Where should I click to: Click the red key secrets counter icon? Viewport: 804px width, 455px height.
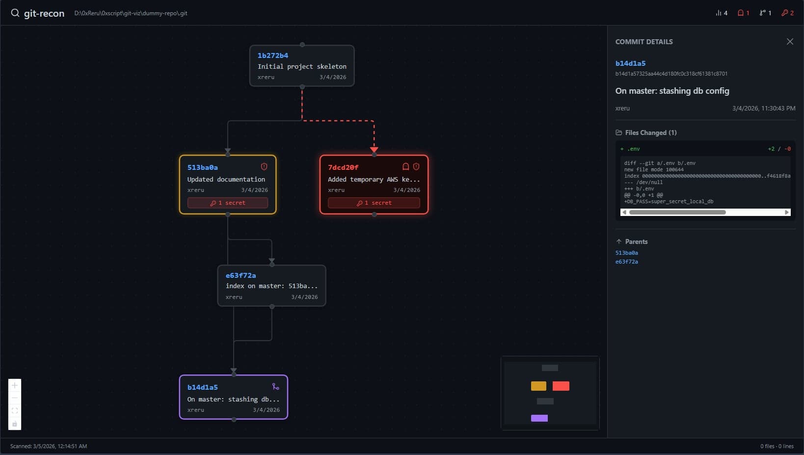click(x=784, y=13)
